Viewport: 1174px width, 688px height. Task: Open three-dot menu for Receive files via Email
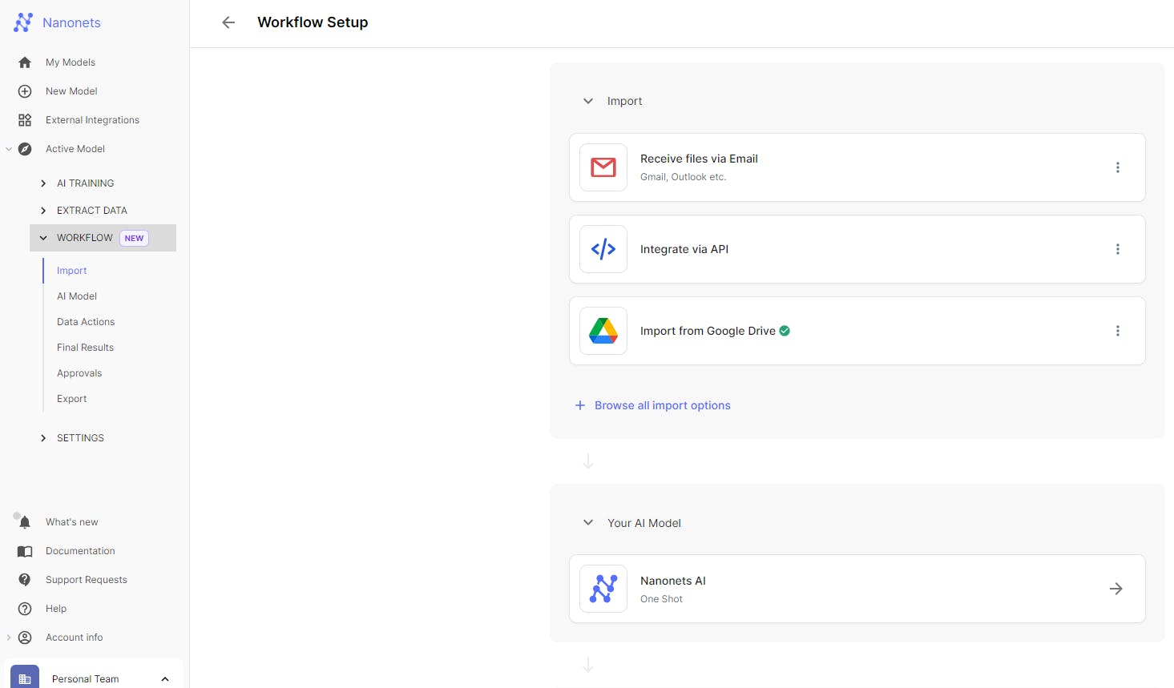[x=1117, y=167]
